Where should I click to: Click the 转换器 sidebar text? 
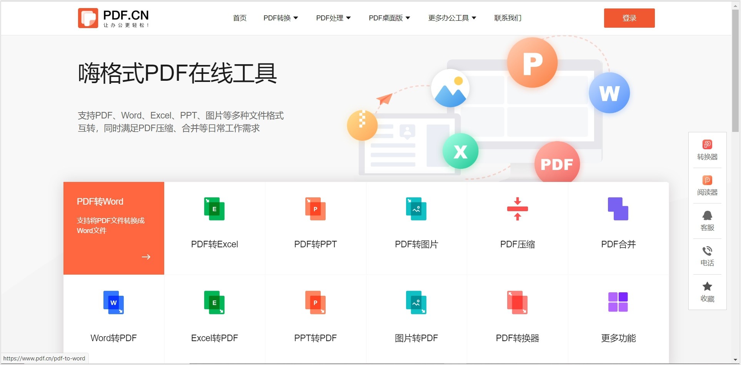(707, 157)
